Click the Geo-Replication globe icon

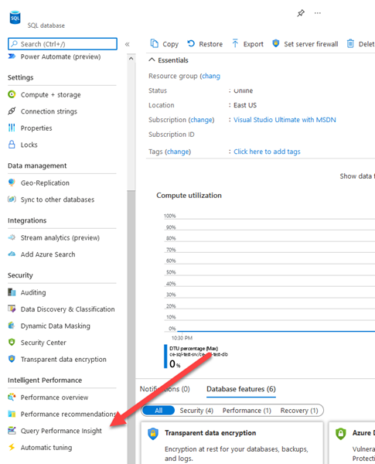click(x=12, y=183)
